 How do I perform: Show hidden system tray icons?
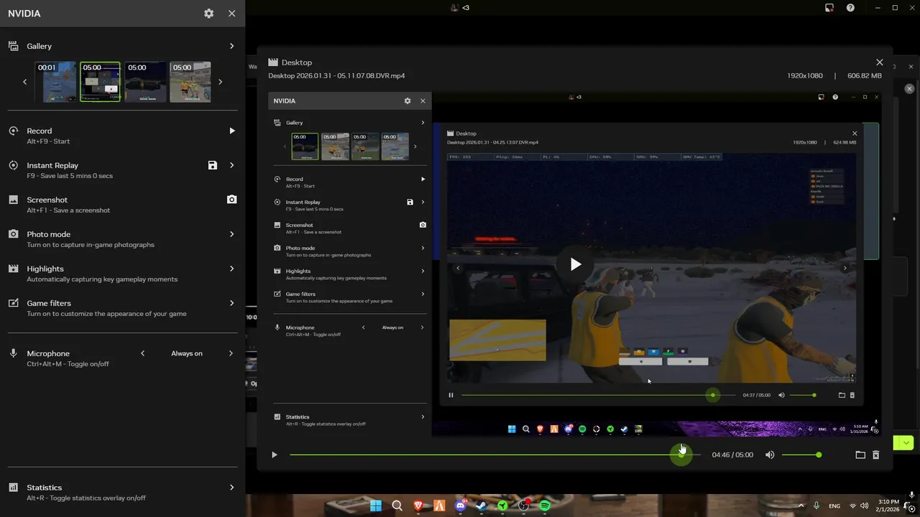(801, 506)
